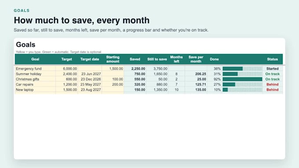Click the Christmas gifts progress bar
The image size is (299, 168).
click(x=242, y=79)
